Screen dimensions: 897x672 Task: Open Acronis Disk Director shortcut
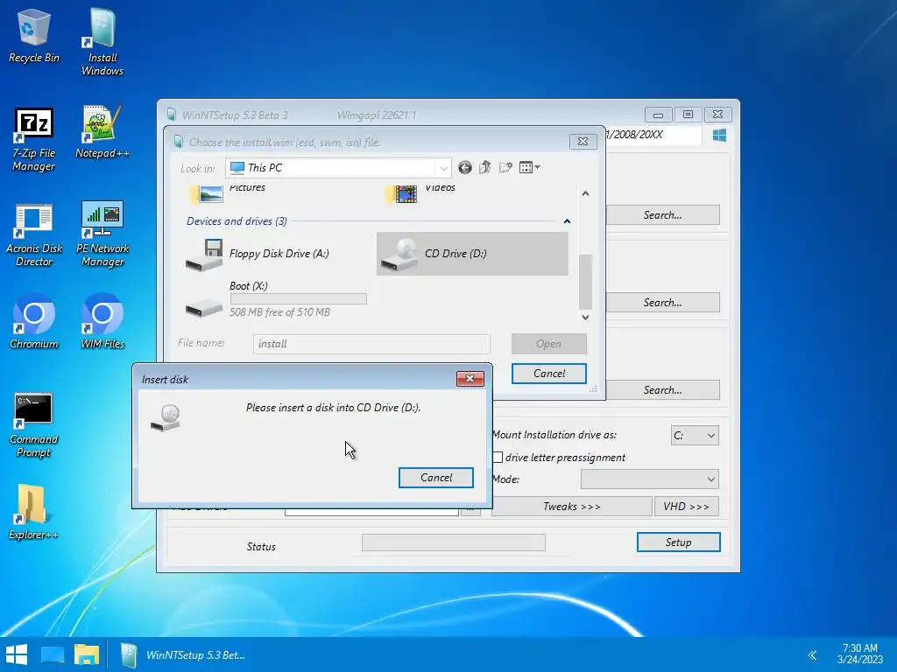[x=34, y=234]
